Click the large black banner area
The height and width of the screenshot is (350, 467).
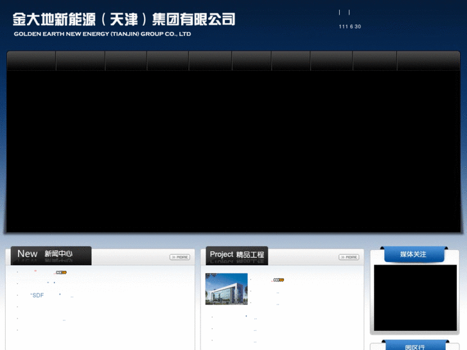[234, 151]
